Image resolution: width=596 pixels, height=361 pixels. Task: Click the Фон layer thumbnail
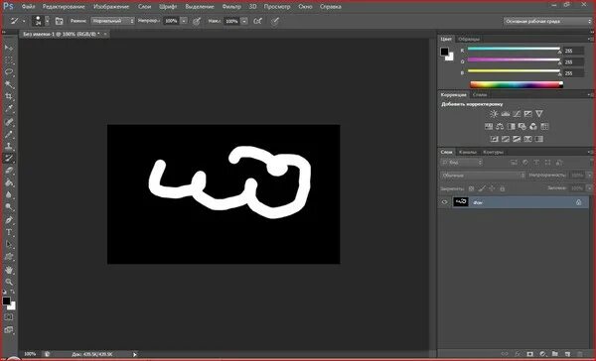pyautogui.click(x=460, y=202)
